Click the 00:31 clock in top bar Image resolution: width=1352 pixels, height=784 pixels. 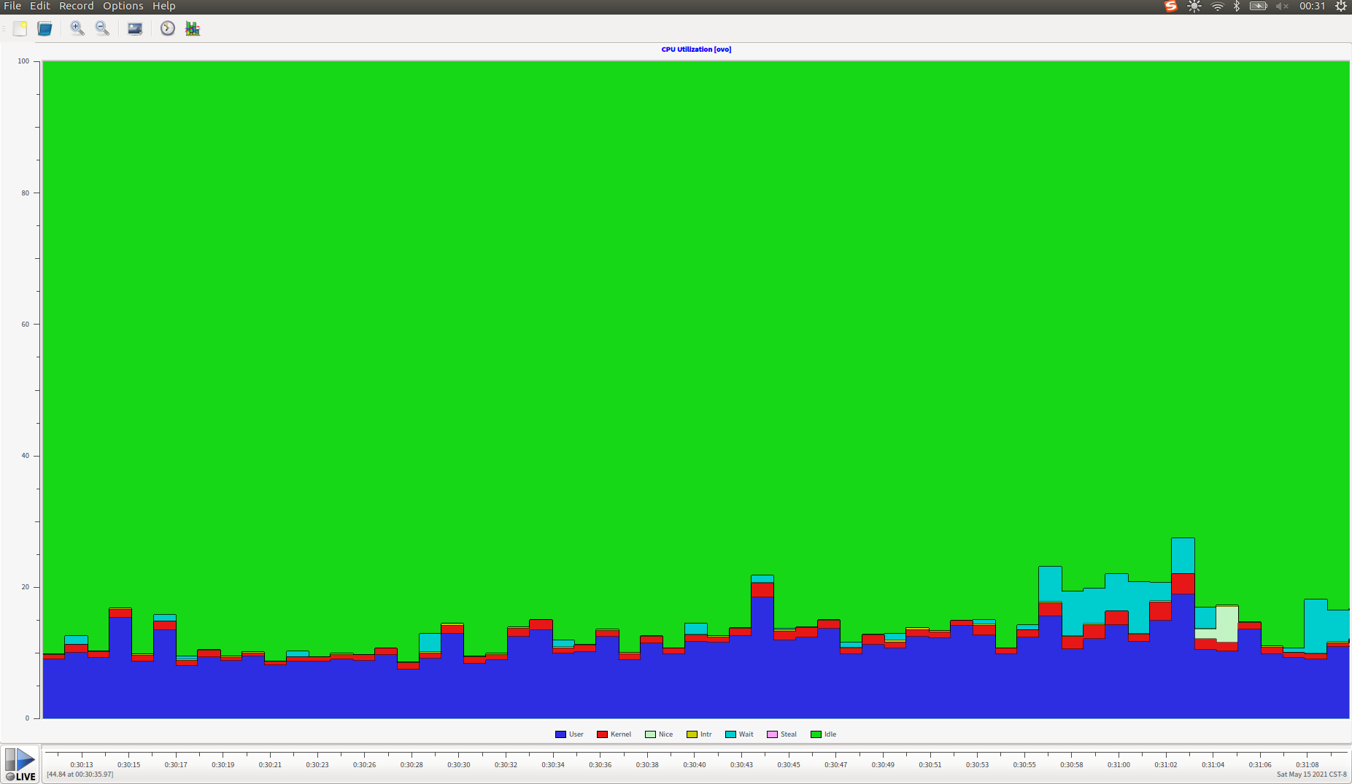(1312, 6)
